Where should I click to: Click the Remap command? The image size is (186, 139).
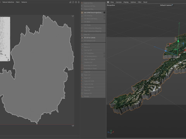click(93, 97)
